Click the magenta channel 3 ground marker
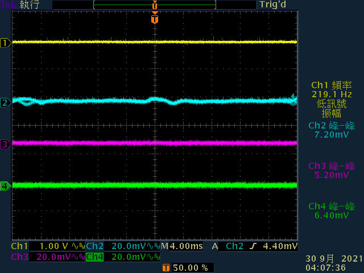This screenshot has height=273, width=364. (x=5, y=144)
